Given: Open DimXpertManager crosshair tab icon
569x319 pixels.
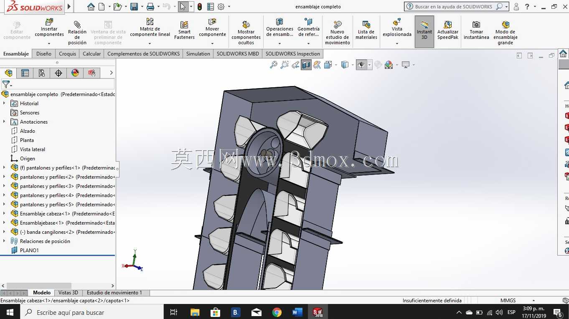Looking at the screenshot, I should click(58, 73).
